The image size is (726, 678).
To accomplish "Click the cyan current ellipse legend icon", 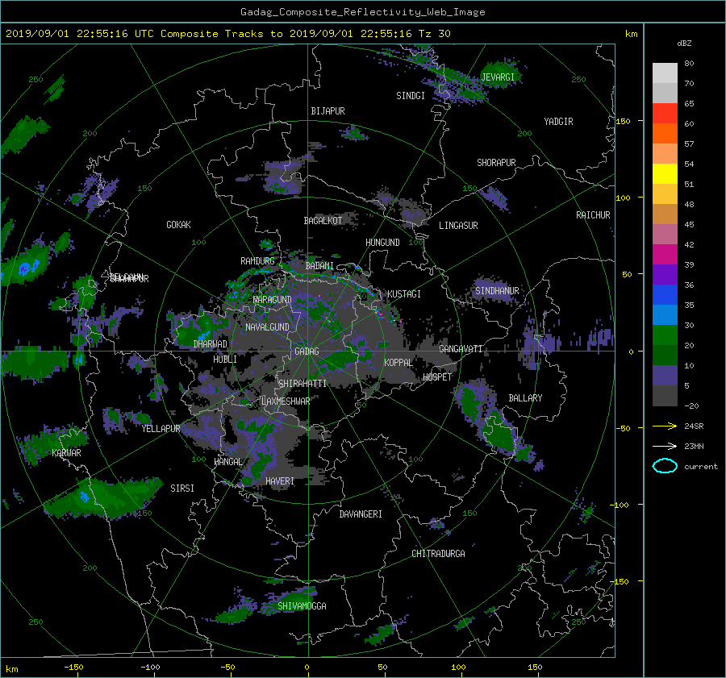I will click(665, 466).
